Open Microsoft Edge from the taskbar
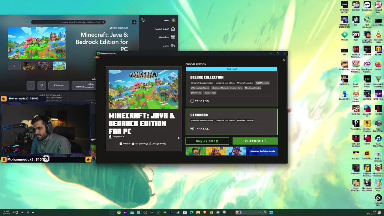The height and width of the screenshot is (216, 384). pyautogui.click(x=191, y=212)
